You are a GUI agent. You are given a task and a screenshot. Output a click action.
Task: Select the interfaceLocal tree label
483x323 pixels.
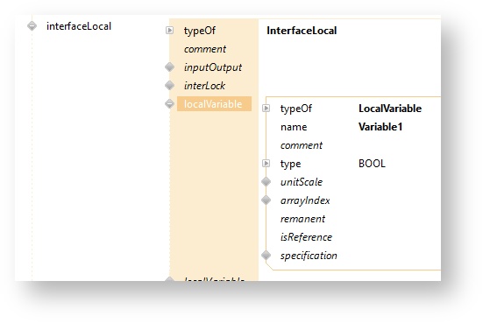(79, 26)
